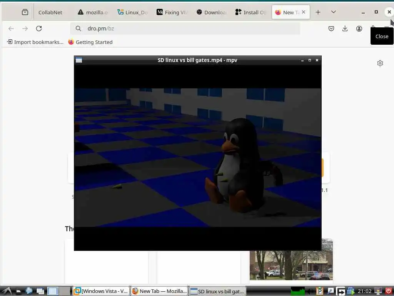This screenshot has width=394, height=296.
Task: Open the Downloads panel
Action: coord(345,29)
